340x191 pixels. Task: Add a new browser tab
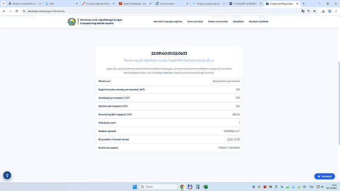[x=303, y=3]
